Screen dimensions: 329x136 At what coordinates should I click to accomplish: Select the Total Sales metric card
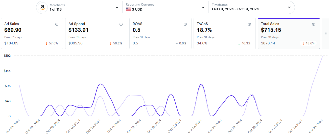289,33
